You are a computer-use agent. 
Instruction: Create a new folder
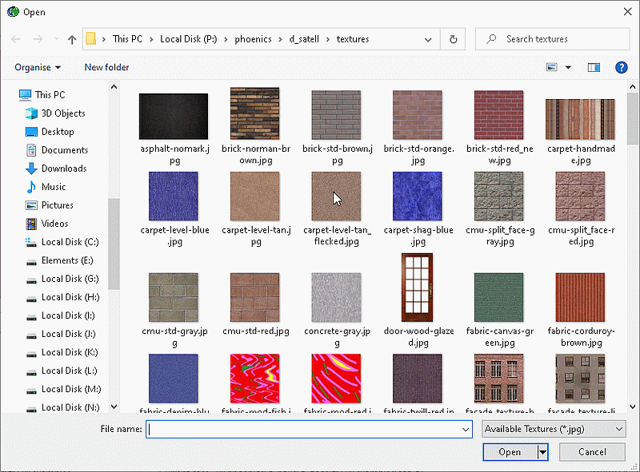click(106, 67)
